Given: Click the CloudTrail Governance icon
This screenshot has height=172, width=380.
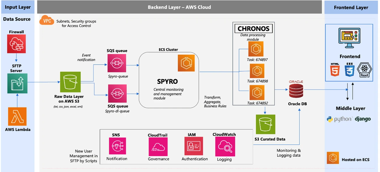Looking at the screenshot, I should coord(158,147).
